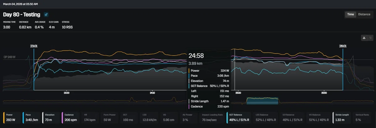Enable the Form Power metric line
The height and width of the screenshot is (128, 376).
[110, 117]
